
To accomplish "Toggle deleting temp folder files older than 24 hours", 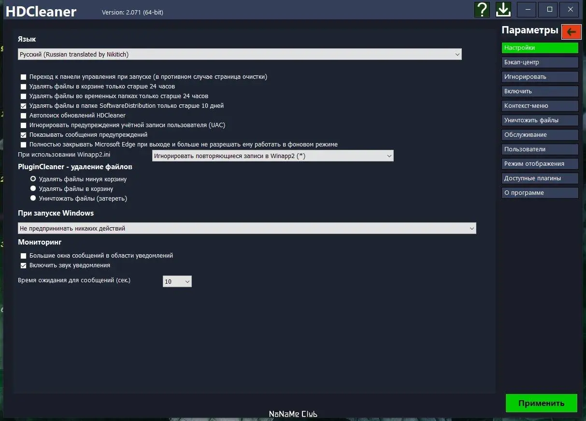I will (x=24, y=96).
